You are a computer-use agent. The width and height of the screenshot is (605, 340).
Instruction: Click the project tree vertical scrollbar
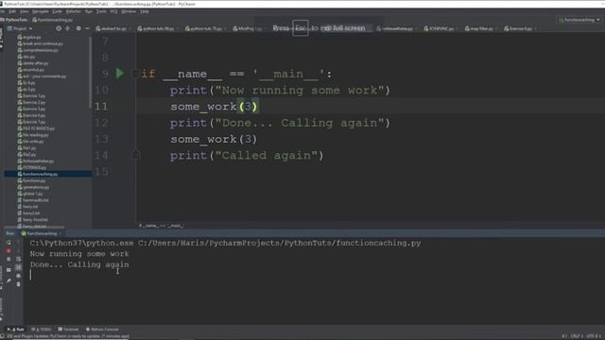[x=91, y=74]
